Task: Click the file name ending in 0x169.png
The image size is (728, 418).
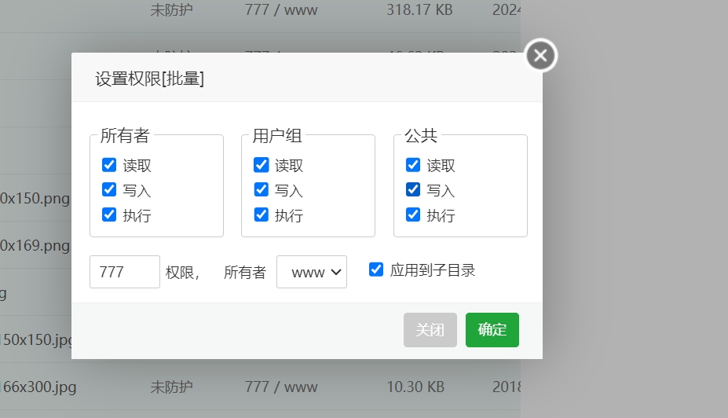Action: click(x=35, y=245)
